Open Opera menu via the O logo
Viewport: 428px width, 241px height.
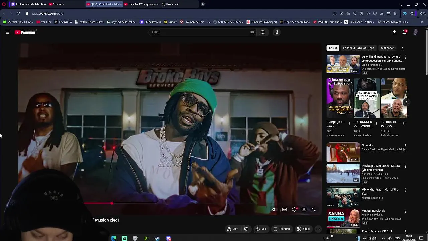click(x=4, y=4)
